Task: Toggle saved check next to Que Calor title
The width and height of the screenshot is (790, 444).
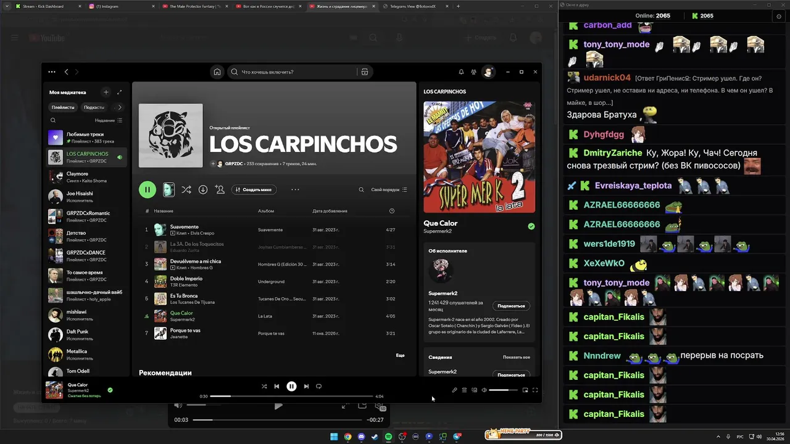Action: [x=531, y=226]
